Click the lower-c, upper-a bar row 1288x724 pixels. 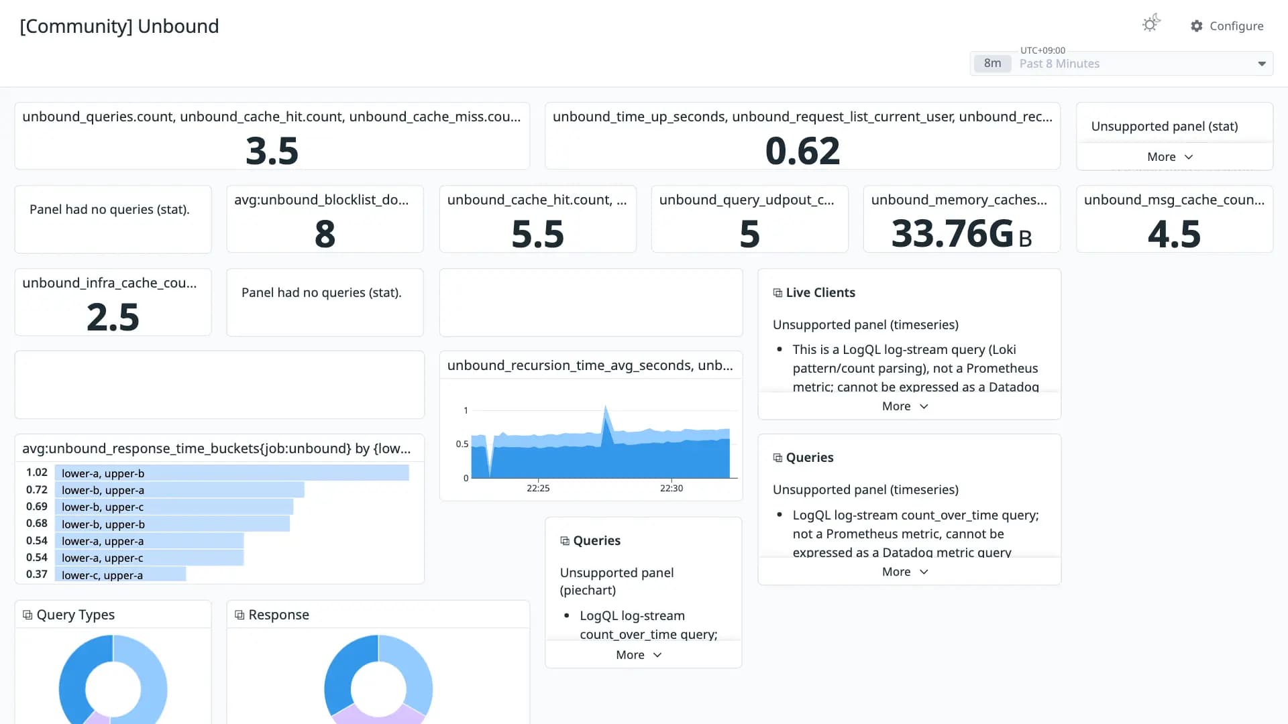point(120,575)
